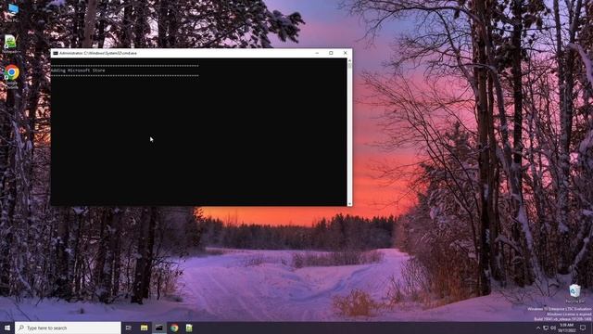Click the cmd.exe window title text
Image resolution: width=593 pixels, height=334 pixels.
pyautogui.click(x=98, y=54)
